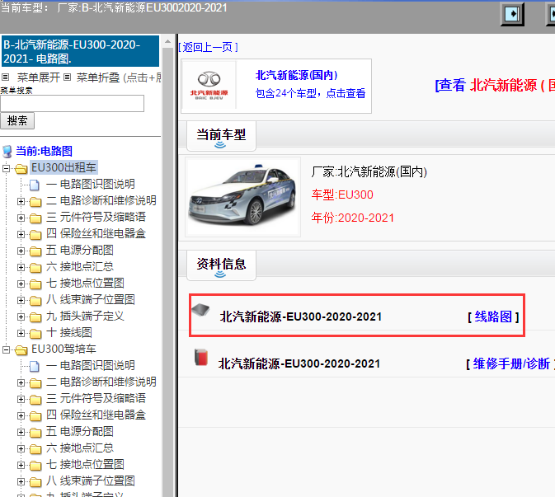Open 八 线束端子位置图 under EU300驾培车
The image size is (555, 497).
click(x=90, y=481)
